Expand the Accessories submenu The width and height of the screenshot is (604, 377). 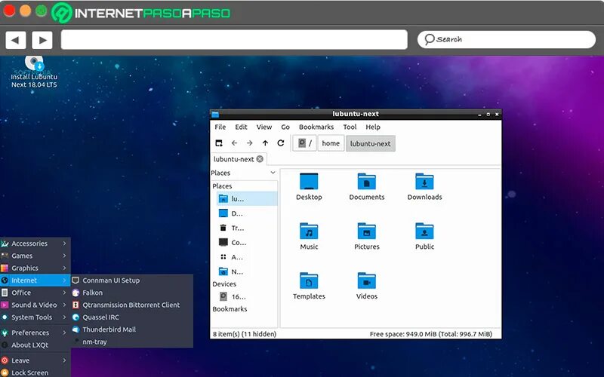click(x=35, y=244)
